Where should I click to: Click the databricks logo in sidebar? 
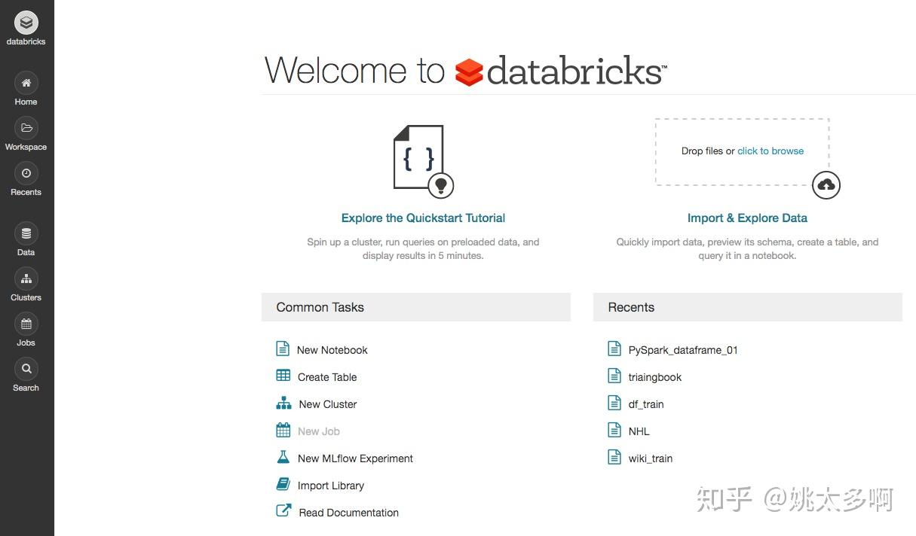pos(26,23)
